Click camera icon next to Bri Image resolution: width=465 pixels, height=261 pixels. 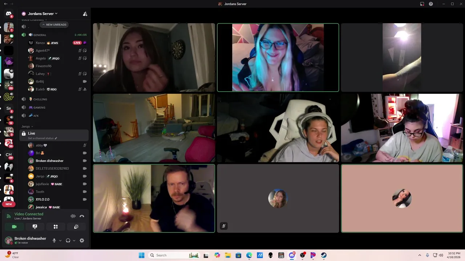point(85,153)
